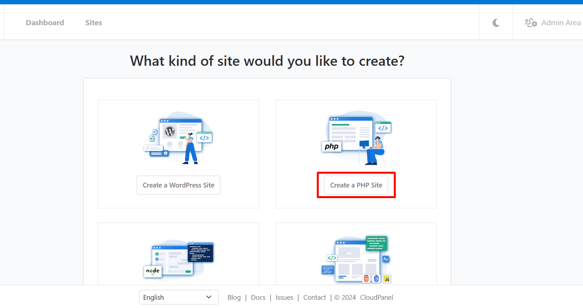Expand the English language combo box chevron
Image resolution: width=583 pixels, height=308 pixels.
coord(209,297)
